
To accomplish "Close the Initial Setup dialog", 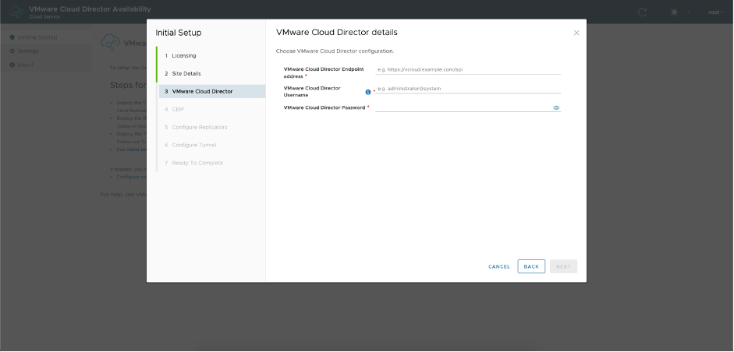I will [576, 33].
